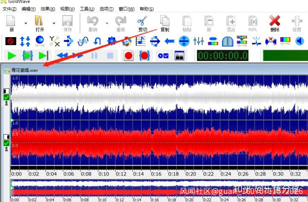Click the blue up-down arrows effect icon
The image size is (308, 202).
[x=25, y=41]
